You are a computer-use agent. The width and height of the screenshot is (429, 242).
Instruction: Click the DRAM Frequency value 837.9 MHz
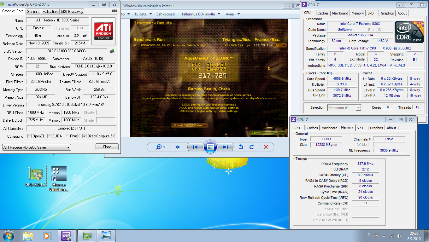pyautogui.click(x=365, y=164)
